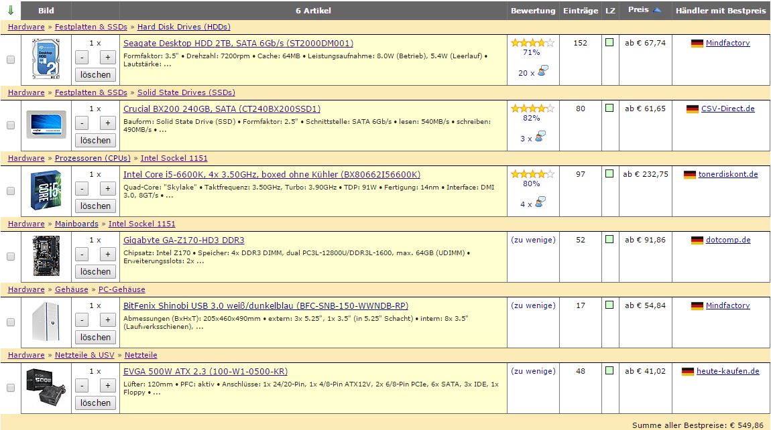Open EVGA 500W power supply thumbnail
771x430 pixels.
(x=46, y=387)
